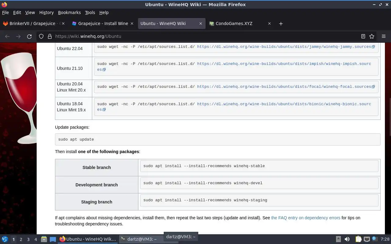Click the network connection tray icon
This screenshot has height=244, width=391.
click(x=367, y=239)
